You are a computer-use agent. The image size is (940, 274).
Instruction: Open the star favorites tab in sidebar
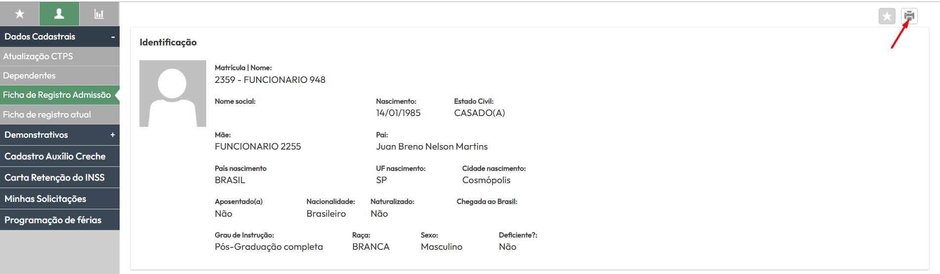pyautogui.click(x=20, y=14)
